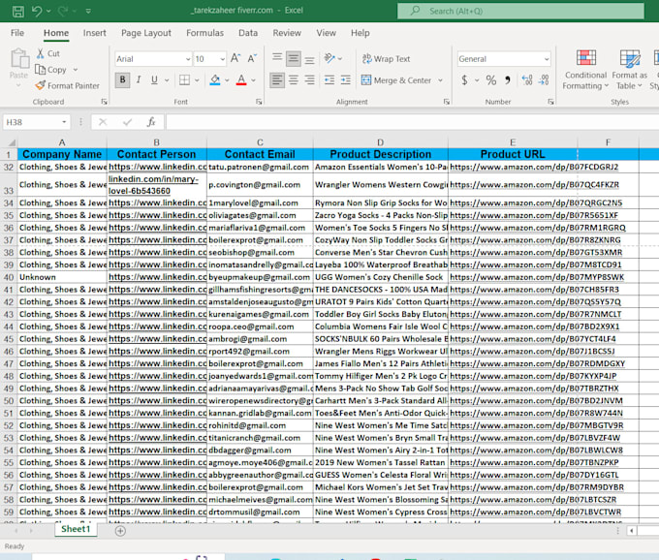Click the Cut scissors icon
The height and width of the screenshot is (560, 659).
(41, 53)
